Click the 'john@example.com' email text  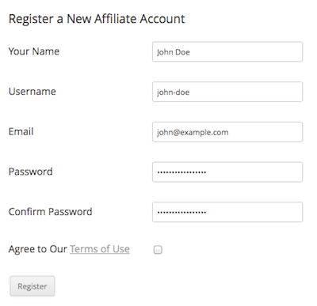pyautogui.click(x=193, y=132)
